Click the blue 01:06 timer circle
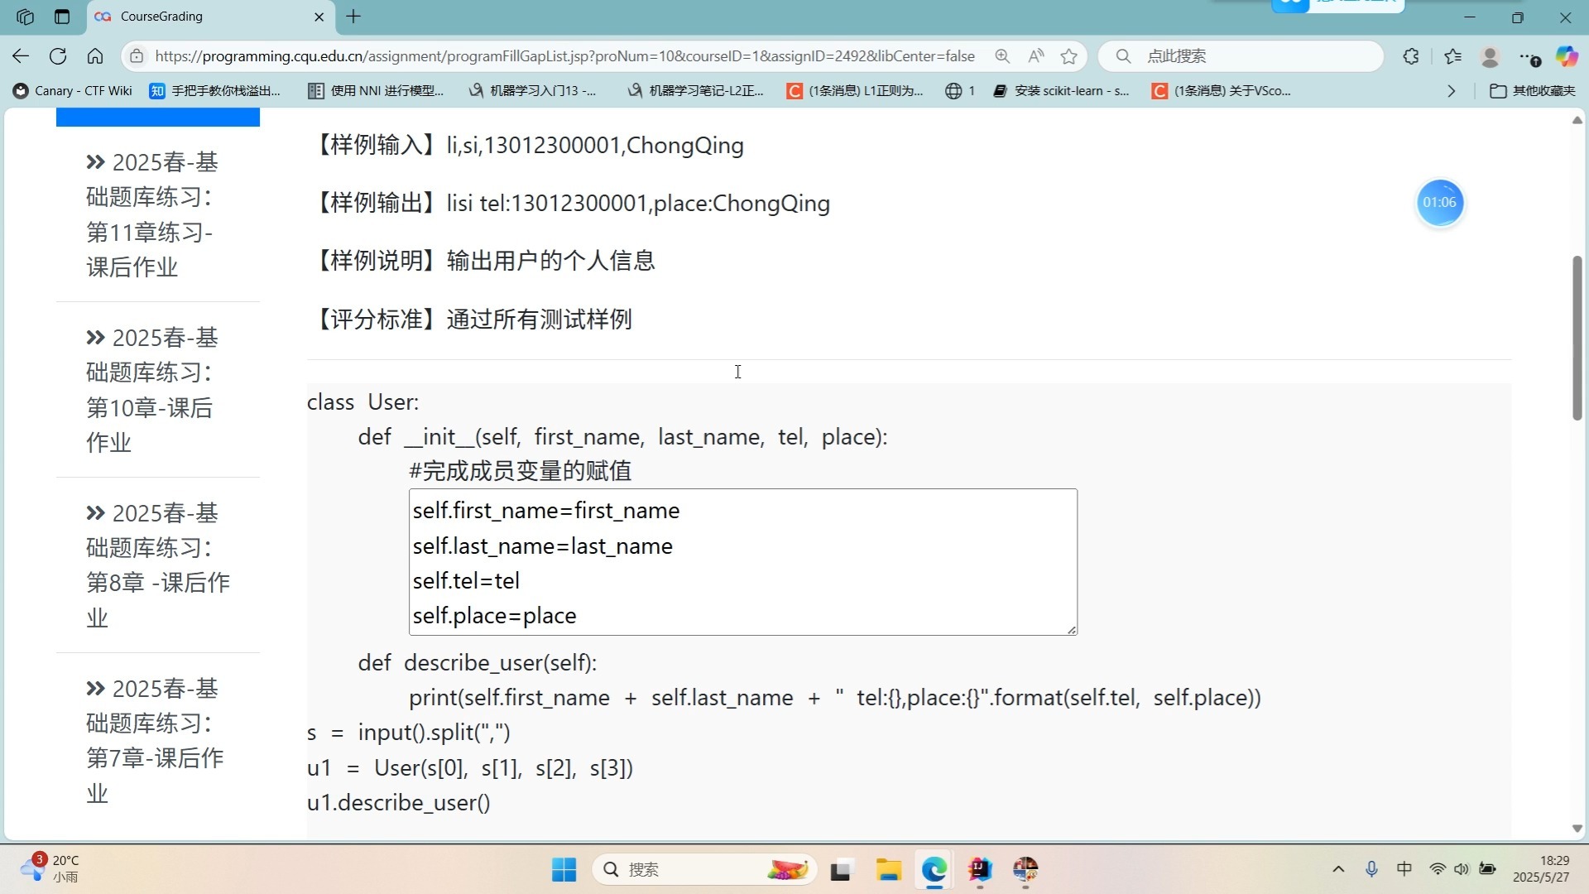 click(x=1439, y=203)
